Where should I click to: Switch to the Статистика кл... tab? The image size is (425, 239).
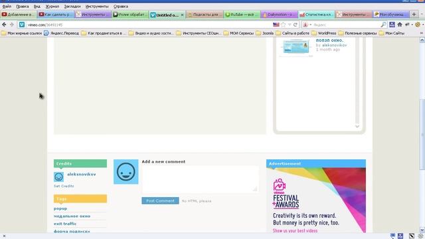[317, 15]
